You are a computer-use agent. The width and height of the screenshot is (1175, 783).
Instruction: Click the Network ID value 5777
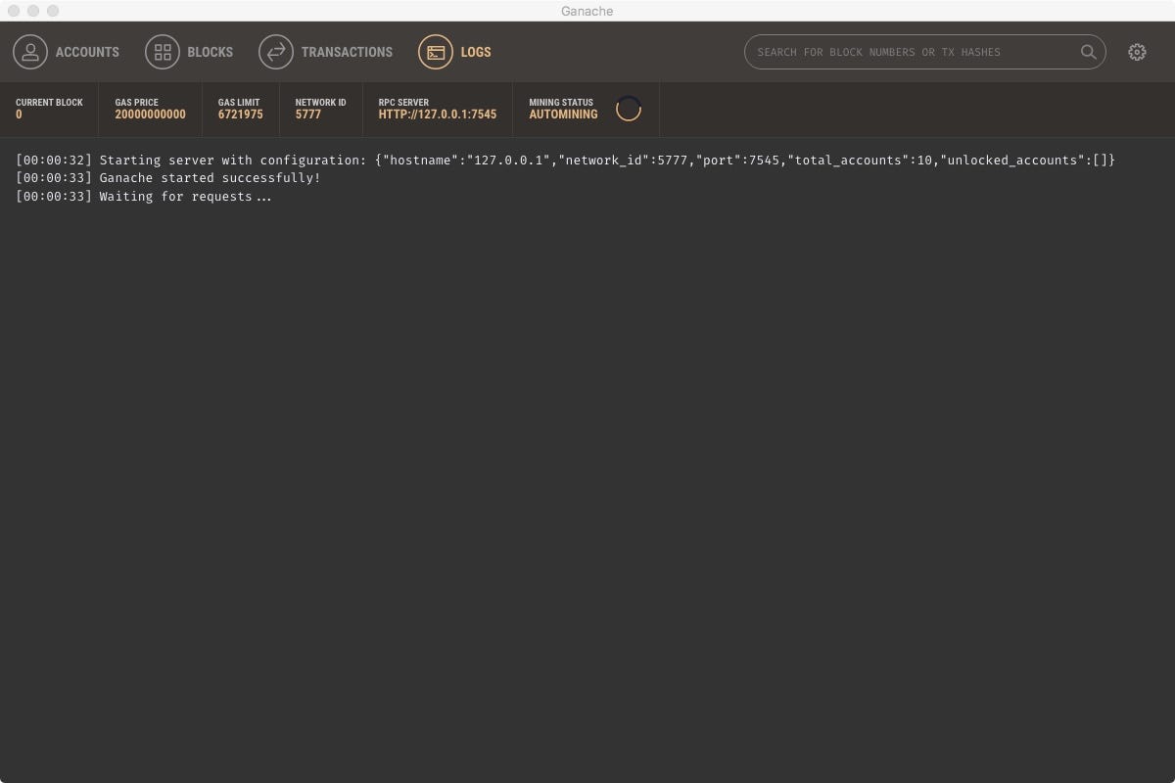[308, 115]
